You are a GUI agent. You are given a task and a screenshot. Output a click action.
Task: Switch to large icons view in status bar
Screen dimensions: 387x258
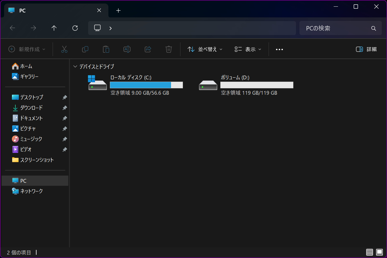[379, 252]
